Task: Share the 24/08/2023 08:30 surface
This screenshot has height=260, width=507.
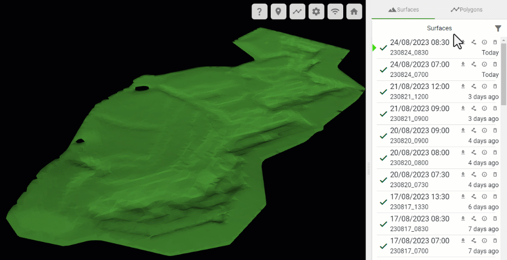Action: (x=474, y=42)
